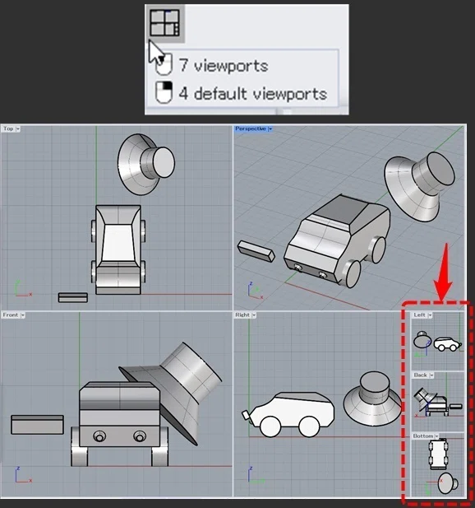
Task: Open the Top viewport dropdown arrow
Action: pyautogui.click(x=18, y=129)
